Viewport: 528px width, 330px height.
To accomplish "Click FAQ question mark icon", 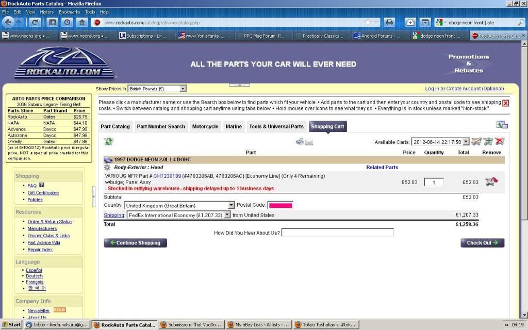I will (42, 185).
